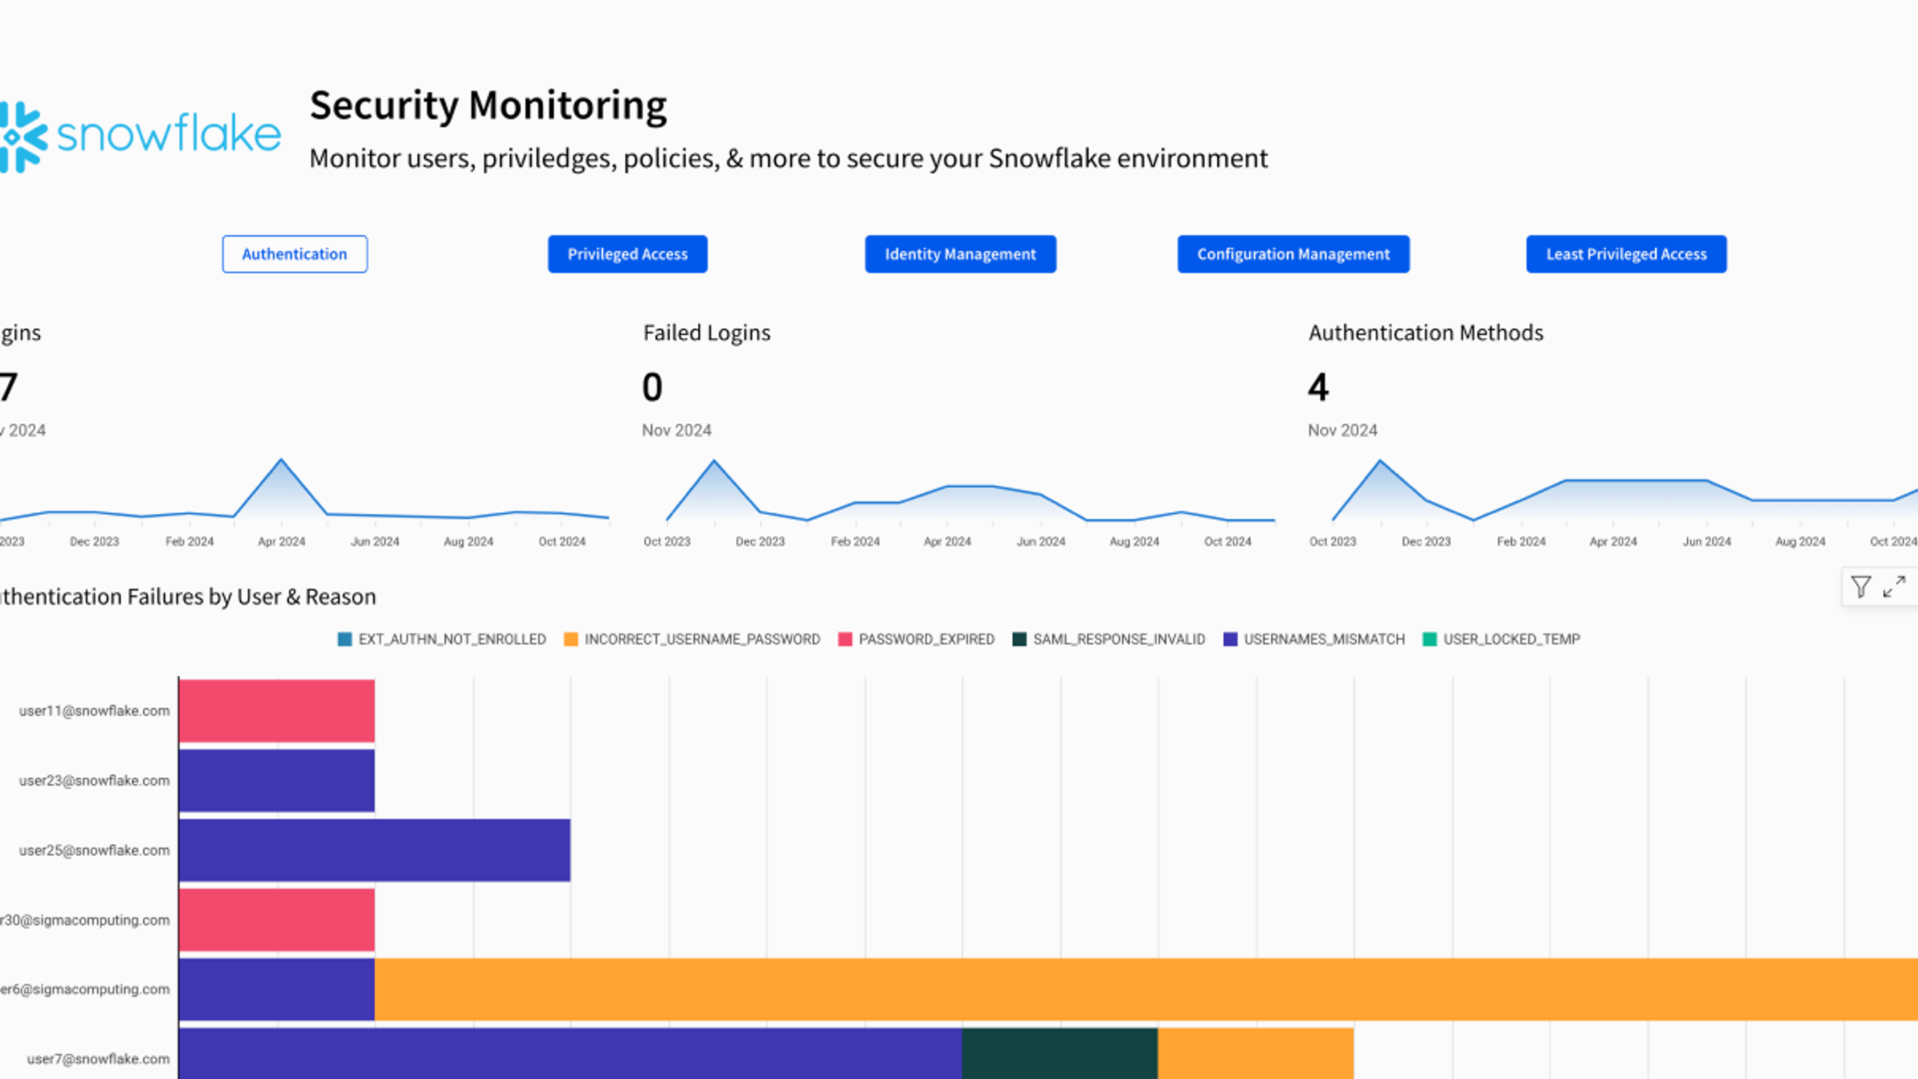Select the purple bar segment for user7@snowflake.com
The width and height of the screenshot is (1918, 1079).
[x=570, y=1054]
